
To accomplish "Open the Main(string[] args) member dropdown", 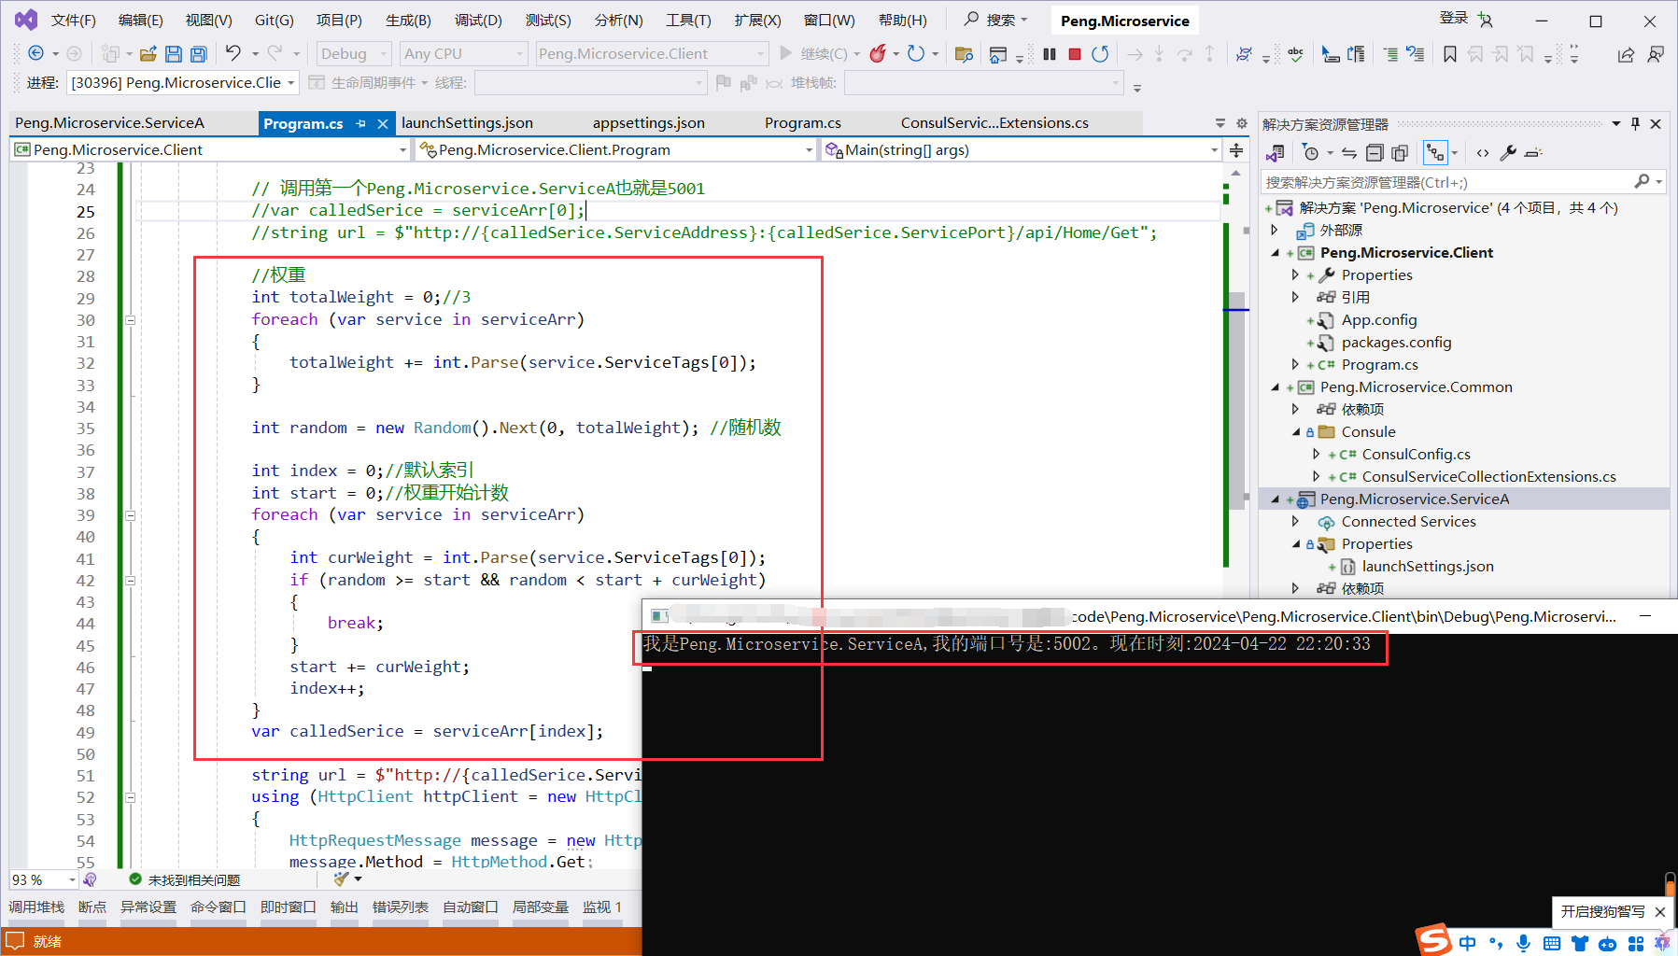I will (x=1021, y=150).
